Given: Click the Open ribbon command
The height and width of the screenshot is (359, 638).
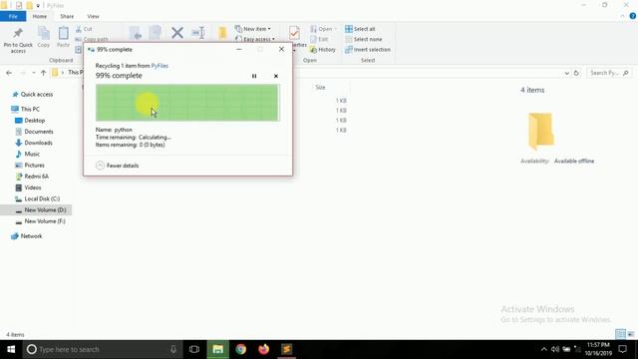Looking at the screenshot, I should pos(323,29).
